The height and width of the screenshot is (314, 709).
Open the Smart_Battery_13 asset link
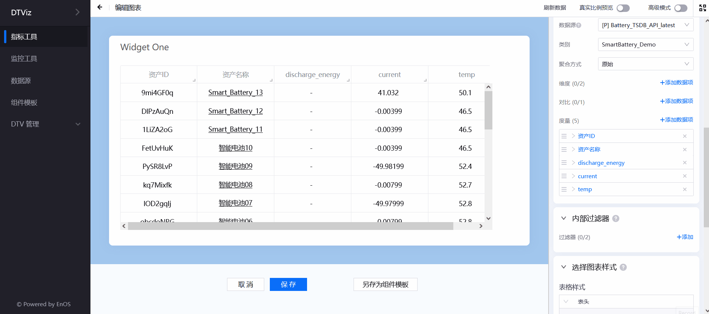(x=235, y=93)
